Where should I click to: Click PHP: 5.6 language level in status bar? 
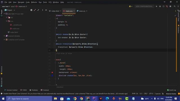(x=135, y=93)
